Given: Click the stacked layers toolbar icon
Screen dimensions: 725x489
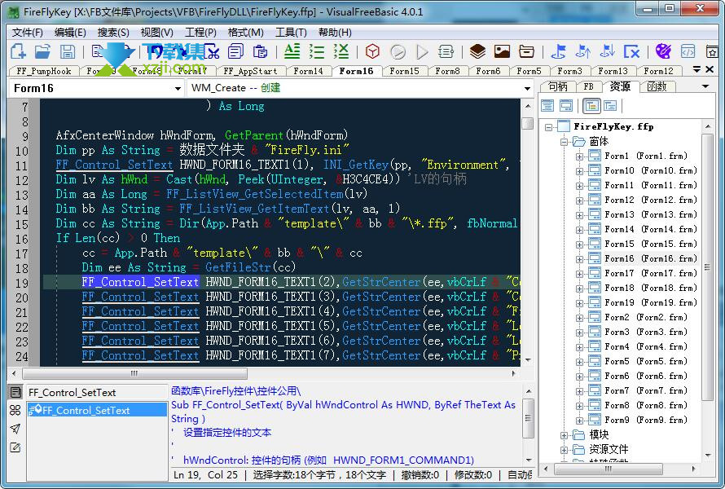Looking at the screenshot, I should tap(477, 51).
